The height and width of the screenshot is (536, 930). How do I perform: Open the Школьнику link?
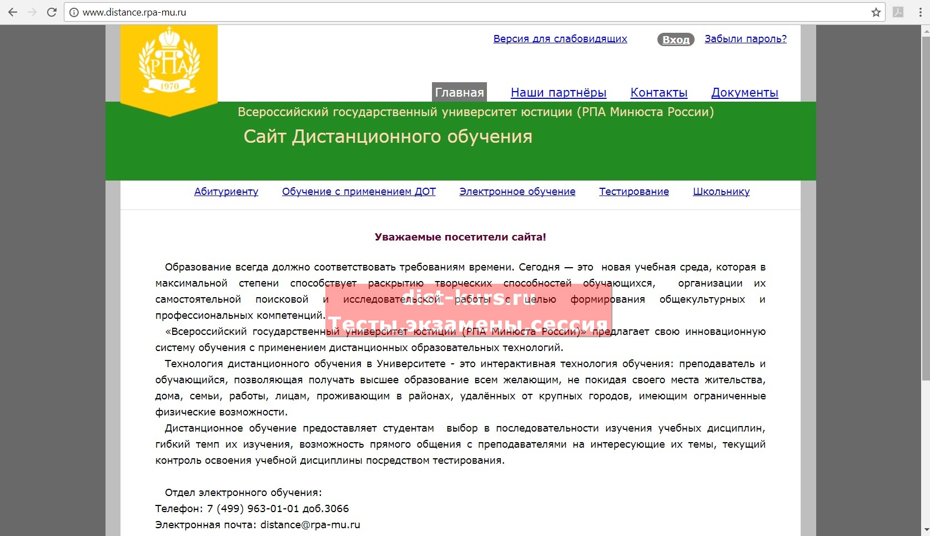coord(721,192)
